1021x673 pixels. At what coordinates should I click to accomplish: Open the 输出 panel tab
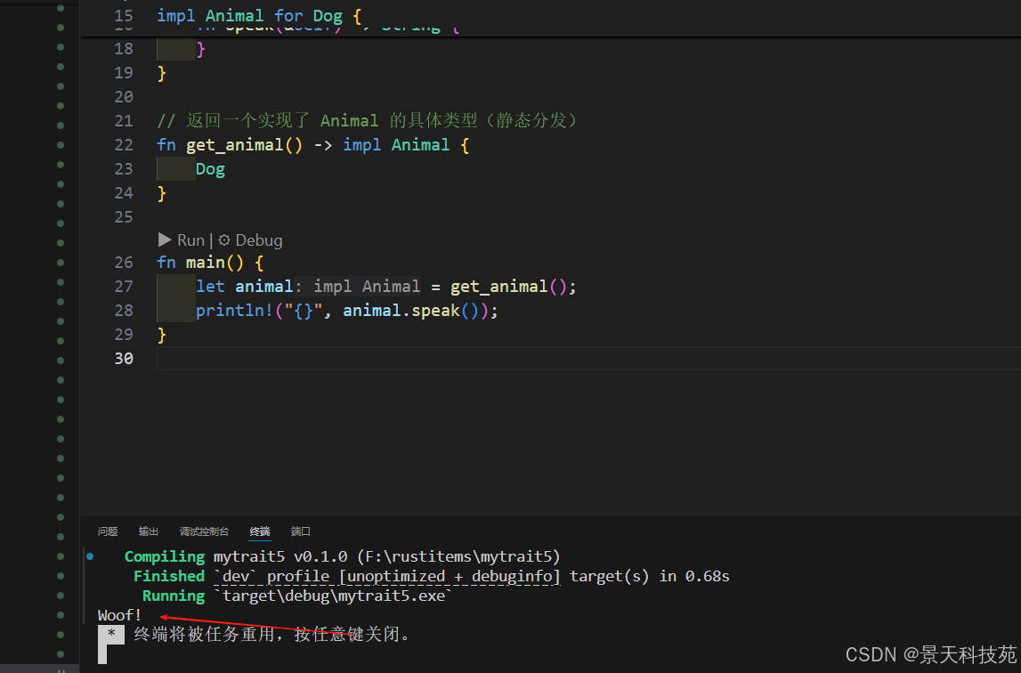149,531
